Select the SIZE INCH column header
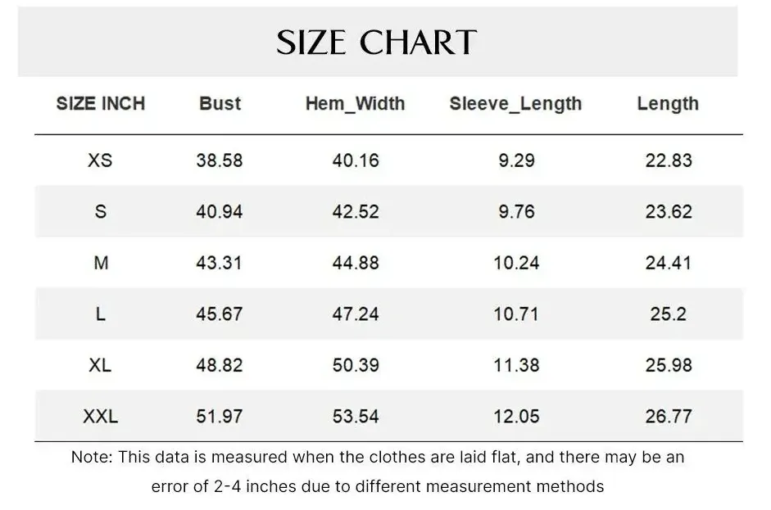The height and width of the screenshot is (510, 771). [x=100, y=104]
